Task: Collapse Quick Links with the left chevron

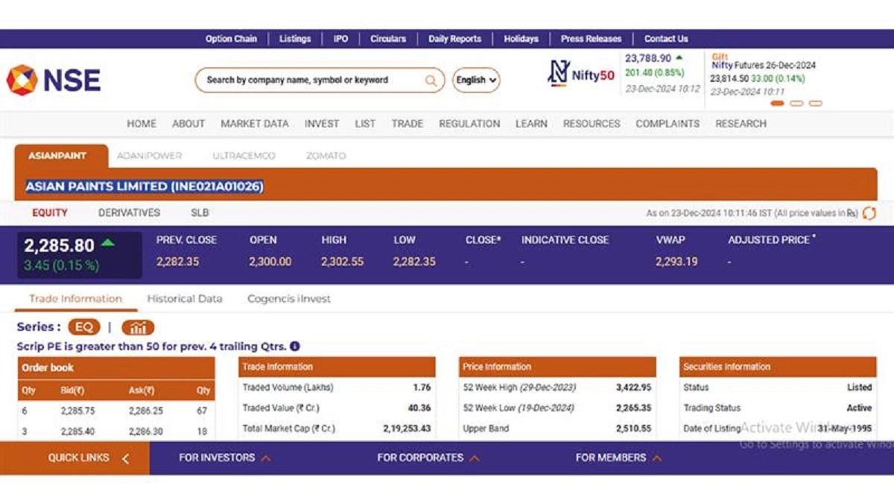Action: coord(125,458)
